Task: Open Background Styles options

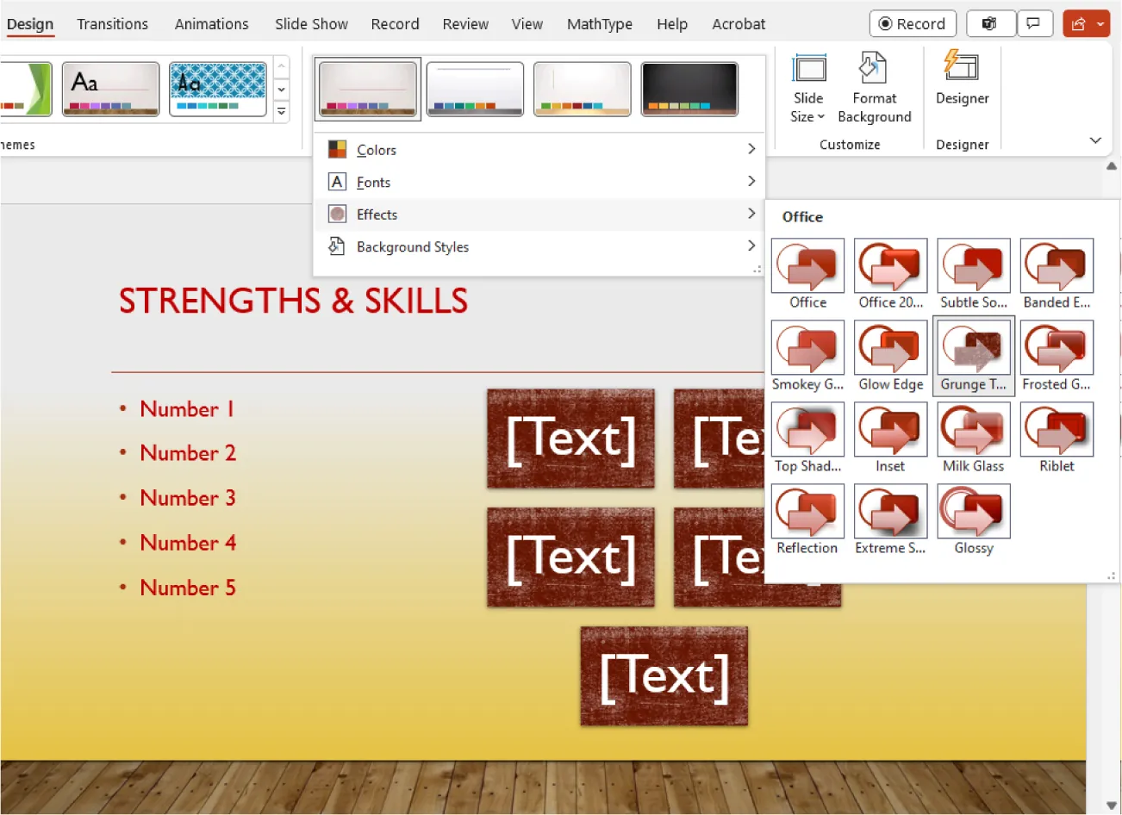Action: 412,246
